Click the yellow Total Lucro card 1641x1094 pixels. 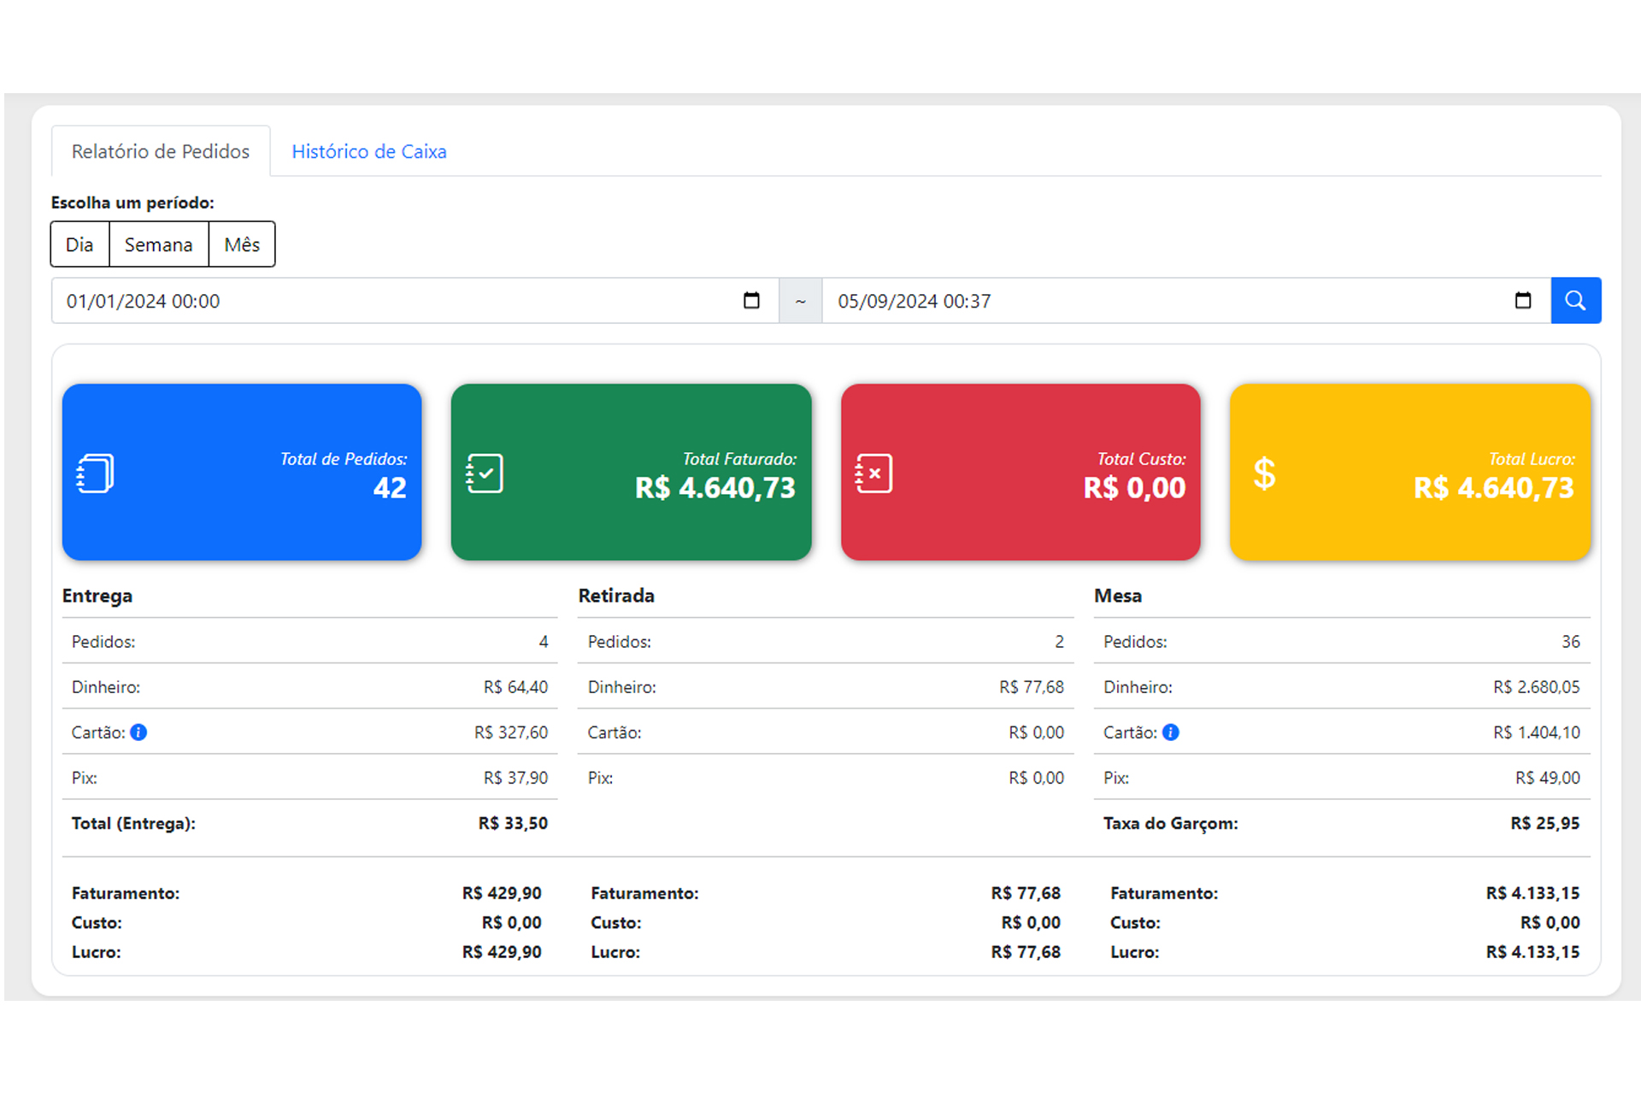(x=1410, y=472)
